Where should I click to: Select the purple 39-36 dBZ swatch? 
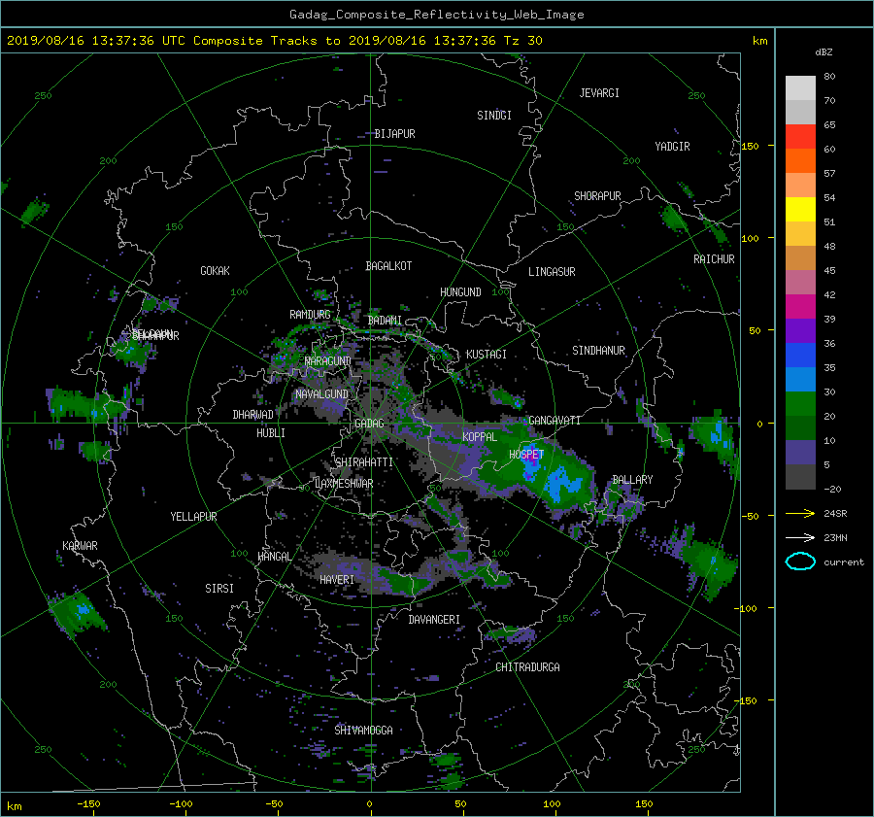click(x=800, y=330)
